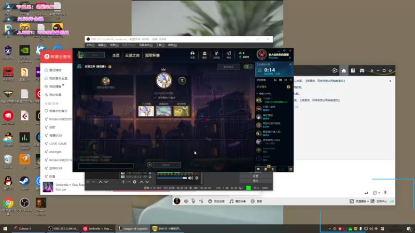This screenshot has width=415, height=233.
Task: Toggle the eye visibility icon on the OBS source row next to the sources toolbar
Action: (x=145, y=177)
